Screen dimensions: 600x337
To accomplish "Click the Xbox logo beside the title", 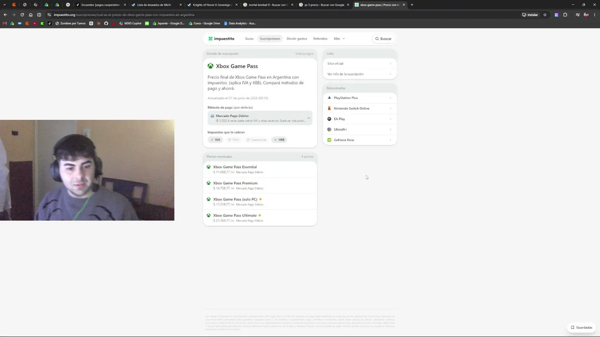I will pos(210,66).
